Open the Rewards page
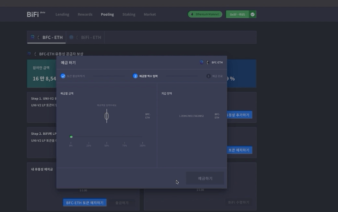 85,14
